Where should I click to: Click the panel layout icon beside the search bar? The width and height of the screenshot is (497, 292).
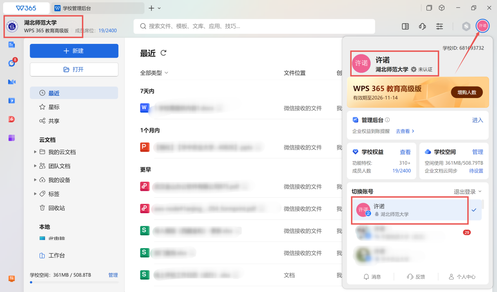405,26
